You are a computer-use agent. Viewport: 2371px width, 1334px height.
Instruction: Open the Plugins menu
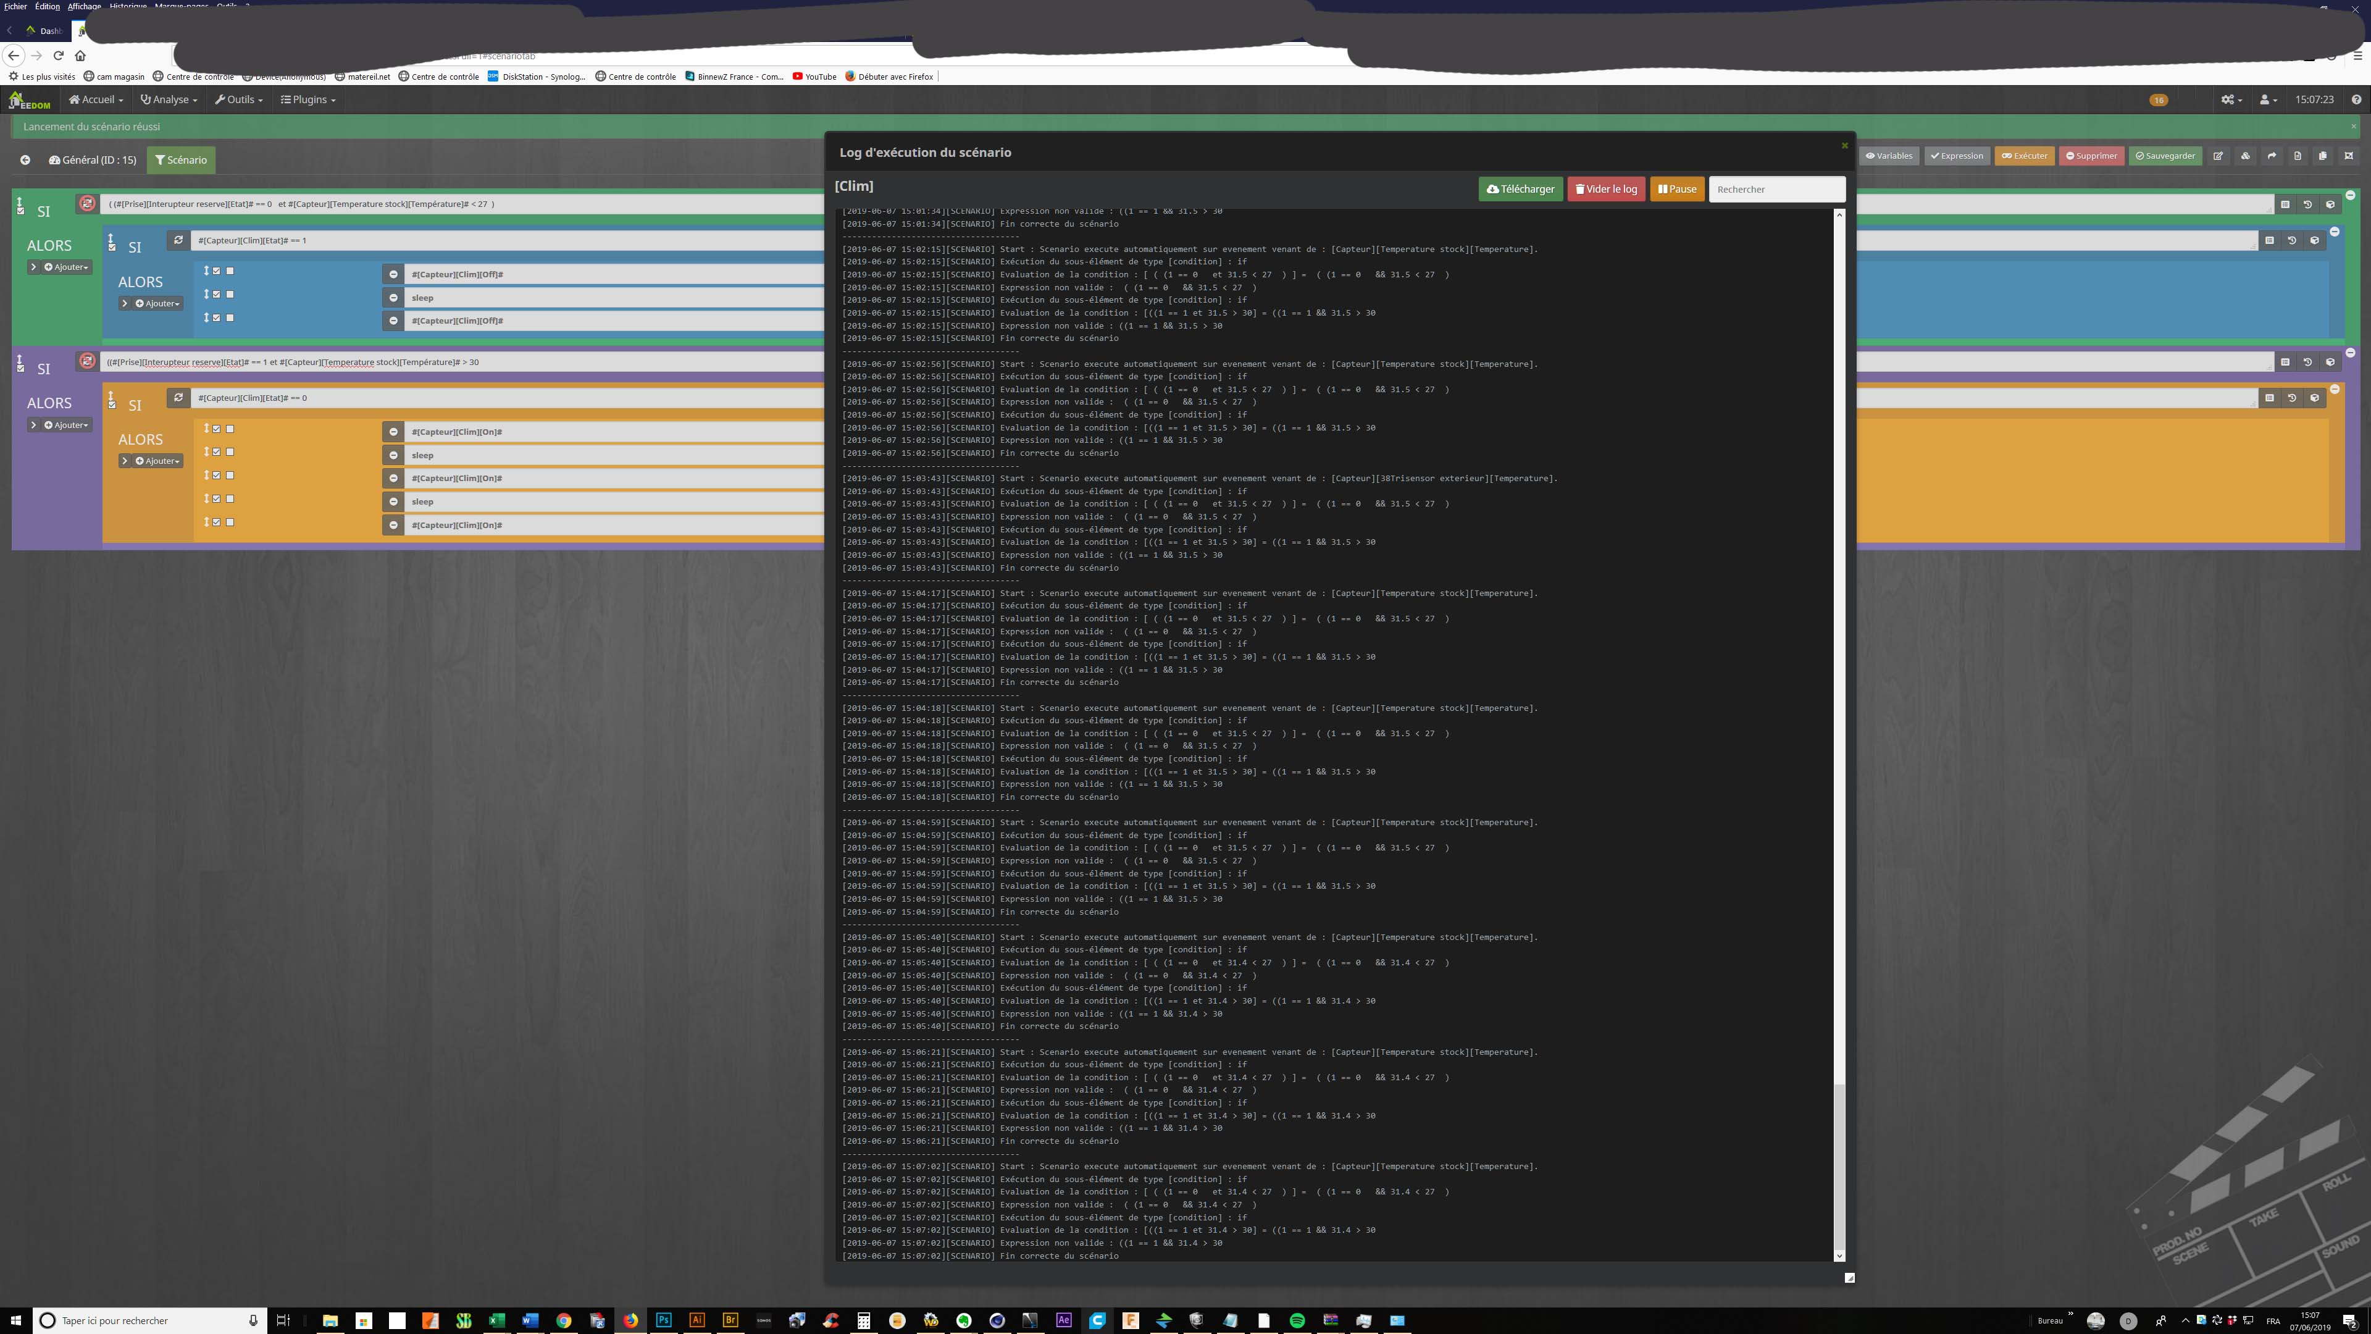pyautogui.click(x=308, y=99)
